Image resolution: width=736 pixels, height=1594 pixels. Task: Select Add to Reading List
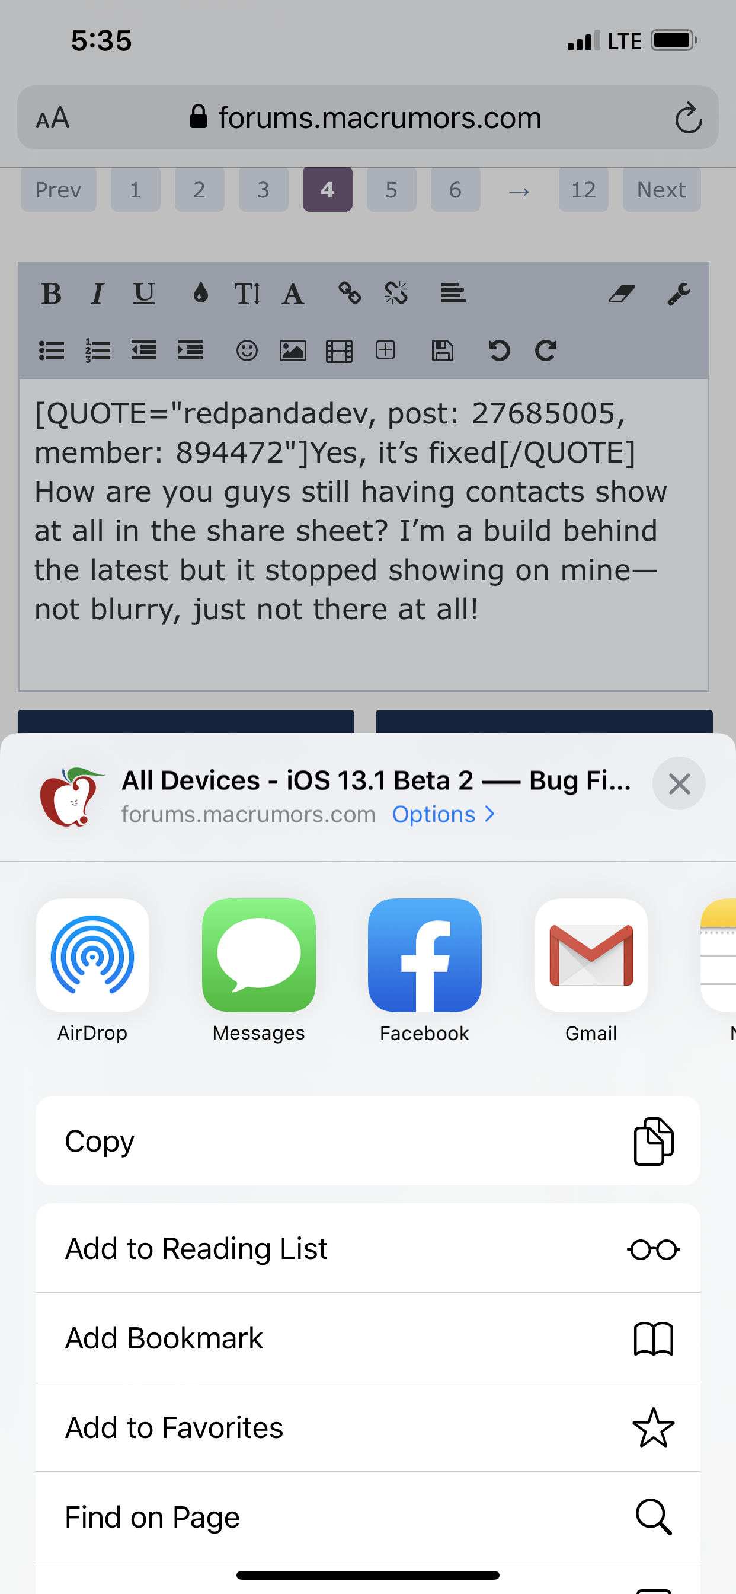click(368, 1248)
